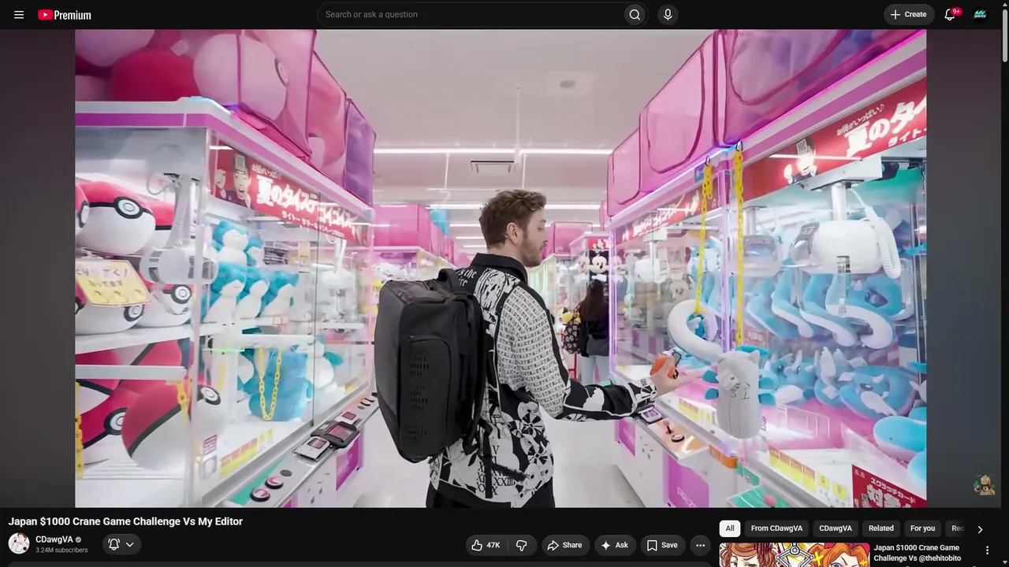Image resolution: width=1009 pixels, height=567 pixels.
Task: Open 'Japan $1000 Crane Game Challenge Vs @thehitobito' title
Action: [x=918, y=553]
